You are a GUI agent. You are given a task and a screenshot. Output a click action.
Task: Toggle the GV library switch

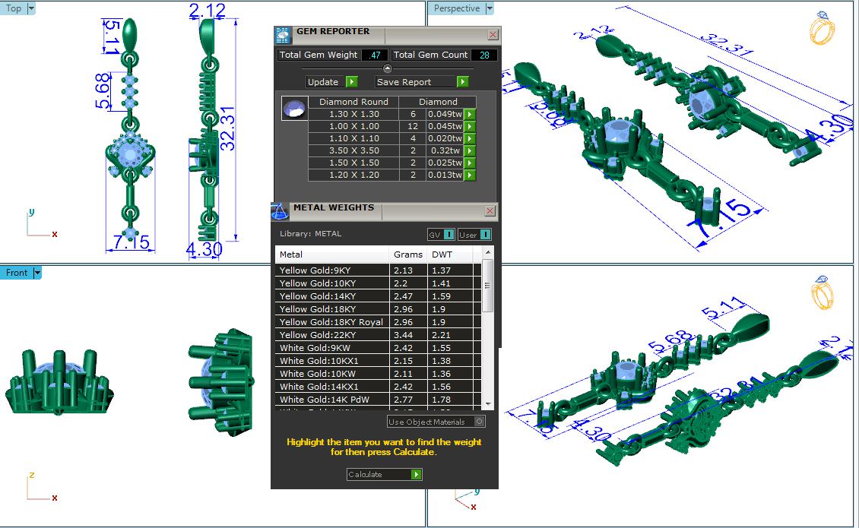449,235
